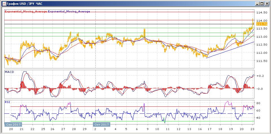The width and height of the screenshot is (271, 134).
Task: Click the 114.50 price axis label
Action: (261, 13)
